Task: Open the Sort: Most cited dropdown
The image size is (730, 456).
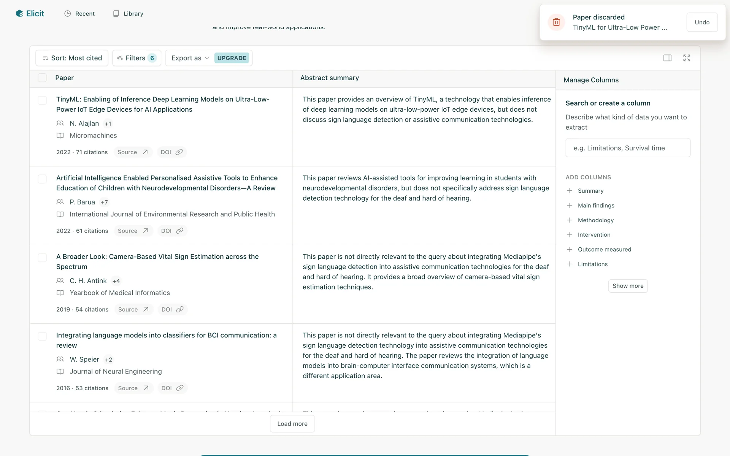Action: (x=72, y=58)
